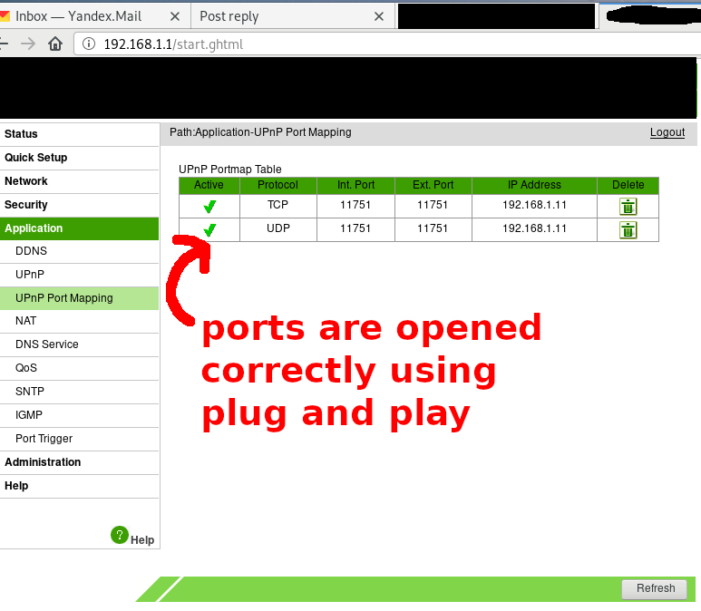701x611 pixels.
Task: Open the DDNS settings page
Action: click(80, 251)
